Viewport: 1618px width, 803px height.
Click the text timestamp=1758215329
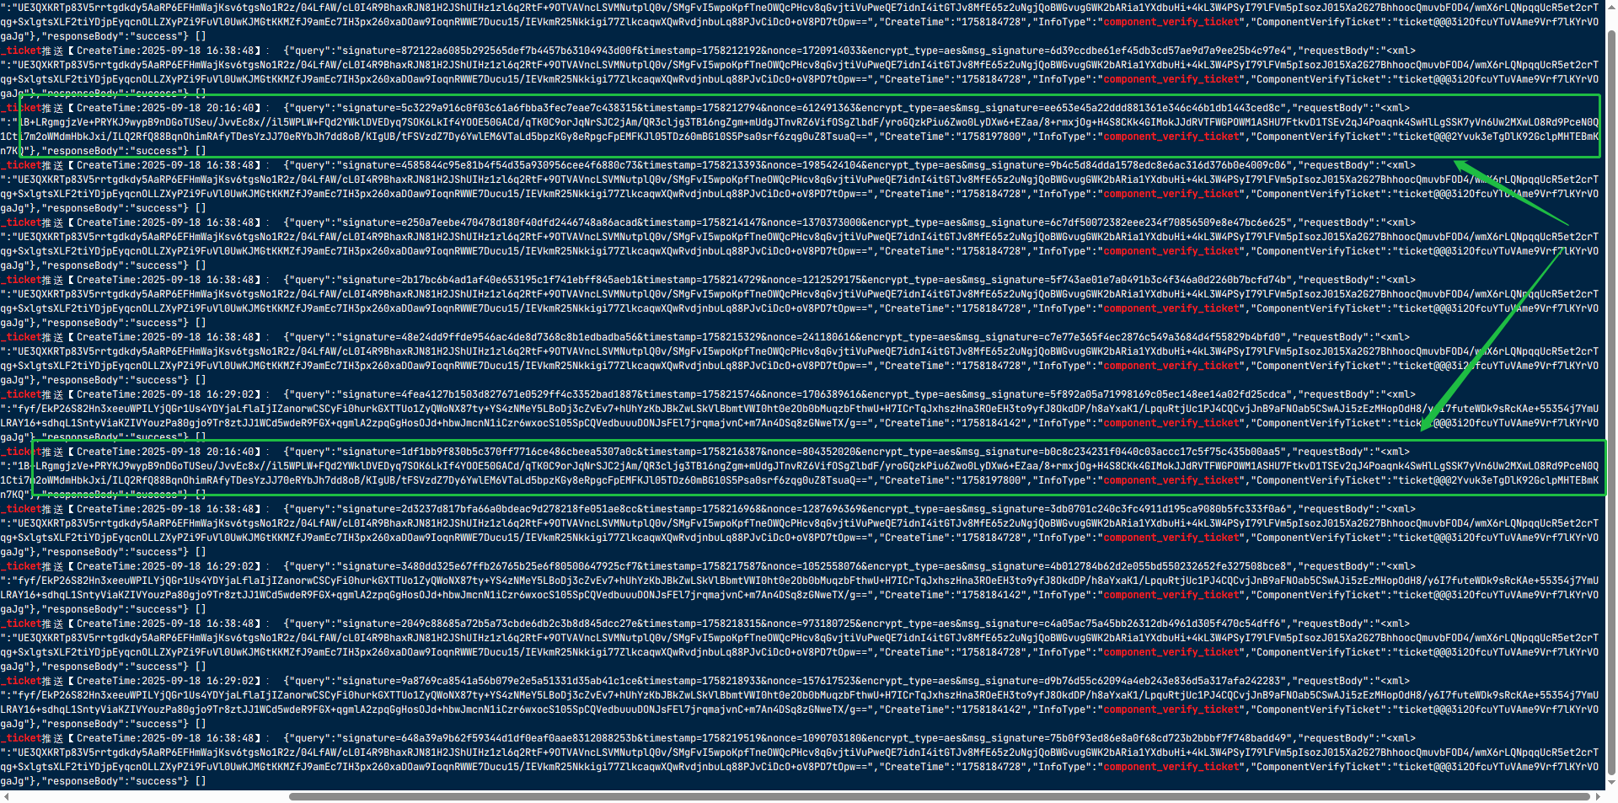[702, 337]
